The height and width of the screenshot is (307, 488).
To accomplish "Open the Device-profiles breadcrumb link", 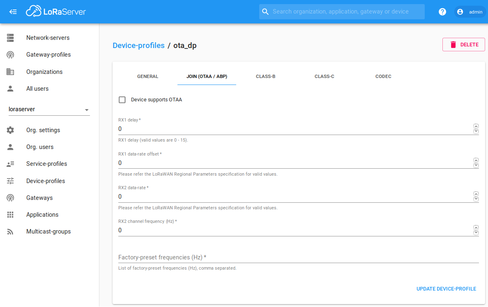I will (x=138, y=46).
